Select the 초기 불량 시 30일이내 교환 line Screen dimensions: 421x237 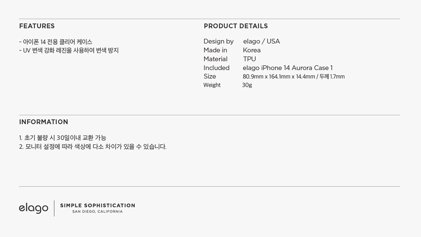pos(62,138)
